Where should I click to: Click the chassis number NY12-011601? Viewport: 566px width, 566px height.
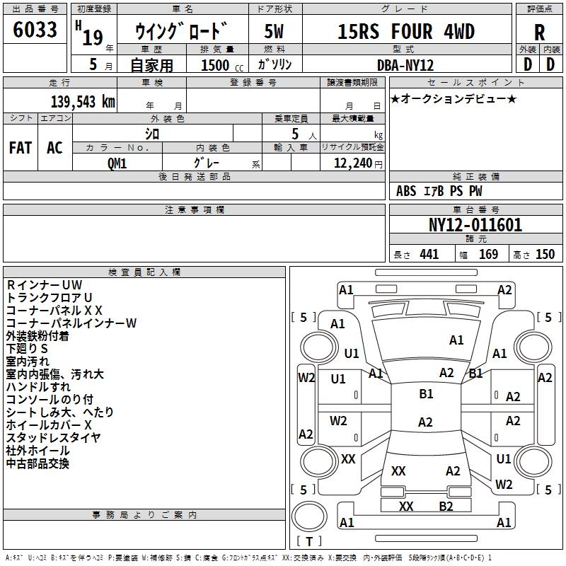(x=475, y=225)
